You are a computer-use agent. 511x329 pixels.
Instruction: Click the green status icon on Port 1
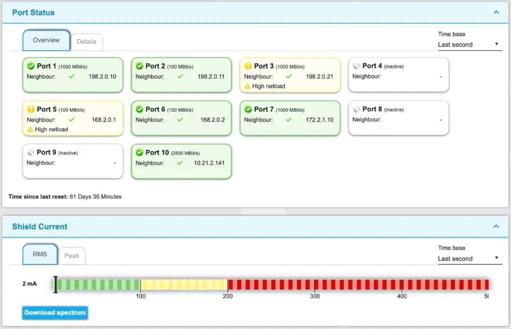click(x=30, y=66)
